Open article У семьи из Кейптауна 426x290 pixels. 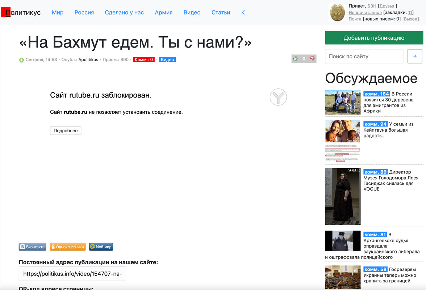(x=388, y=130)
